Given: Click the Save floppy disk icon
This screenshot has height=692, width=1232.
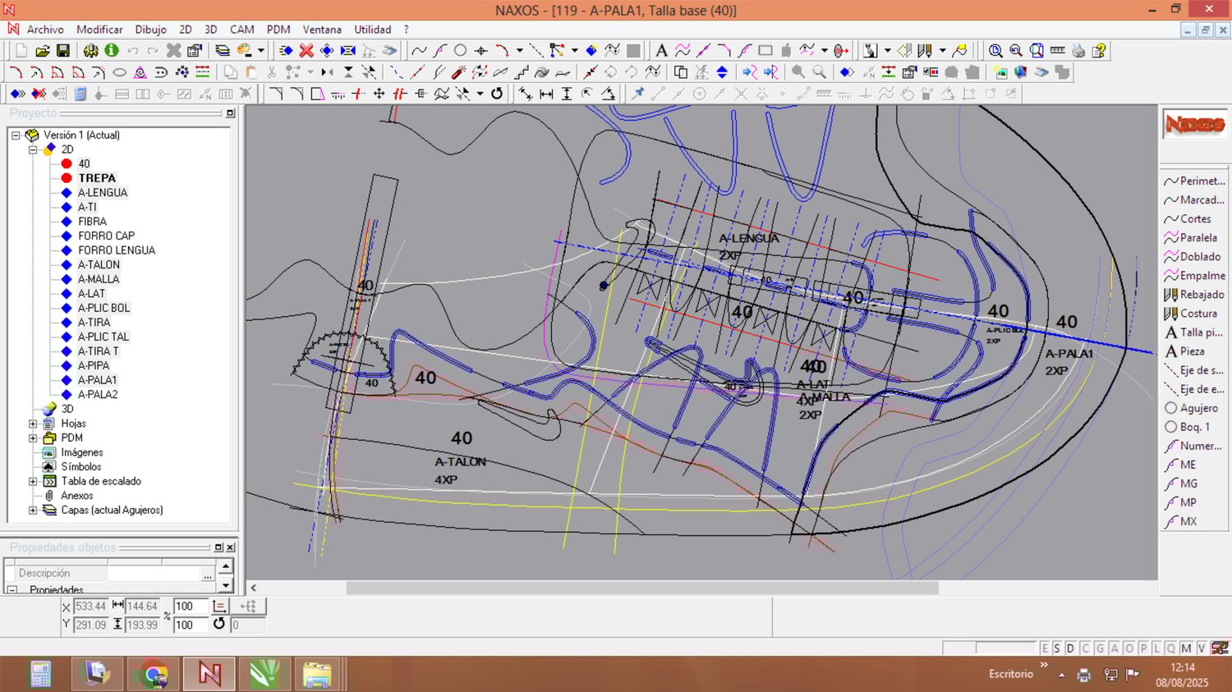Looking at the screenshot, I should coord(62,51).
